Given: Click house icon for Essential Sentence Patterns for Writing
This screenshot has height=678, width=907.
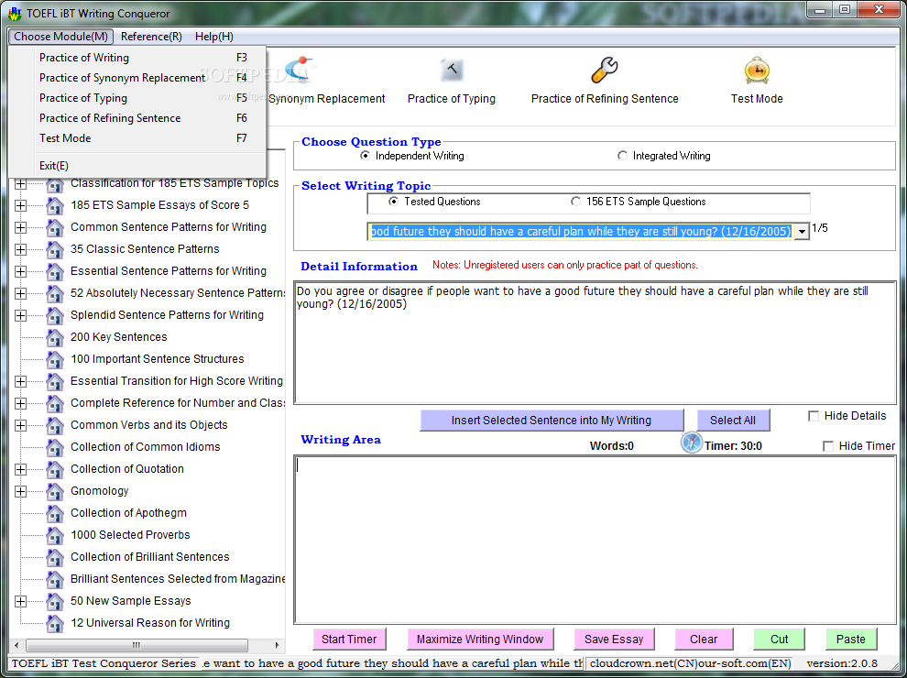Looking at the screenshot, I should (54, 271).
